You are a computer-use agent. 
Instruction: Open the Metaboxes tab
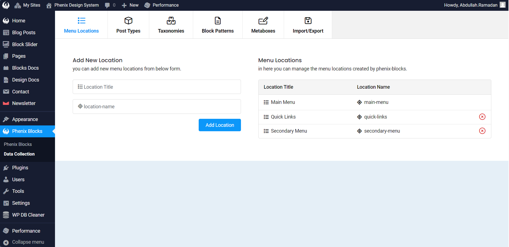pos(263,25)
